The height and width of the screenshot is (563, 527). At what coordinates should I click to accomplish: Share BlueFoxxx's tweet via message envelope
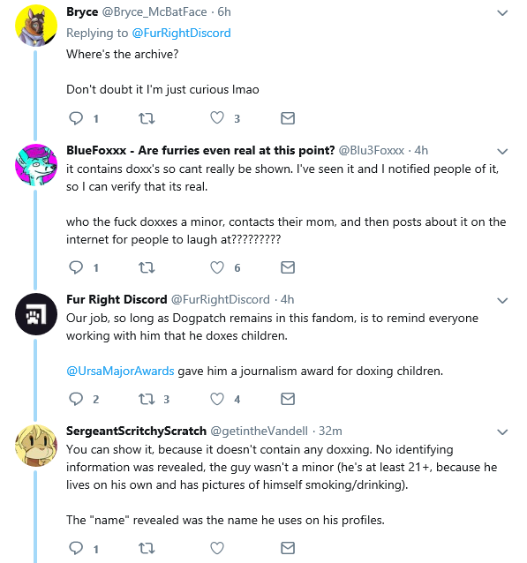click(288, 267)
